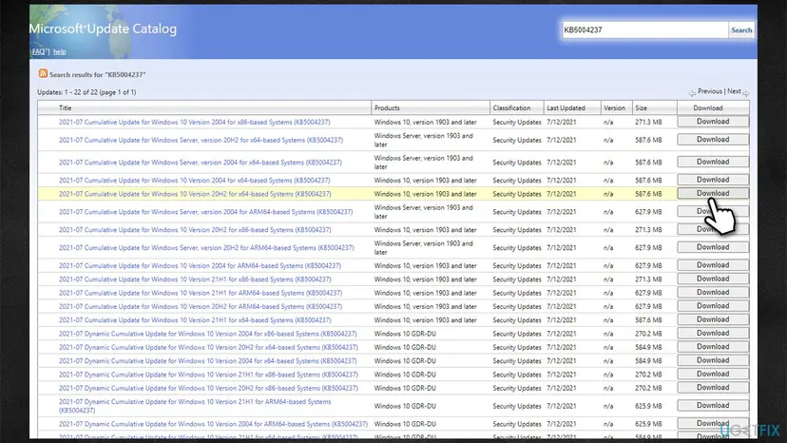
Task: Open Windows Server 20H2 x64 cumulative update link
Action: (201, 140)
